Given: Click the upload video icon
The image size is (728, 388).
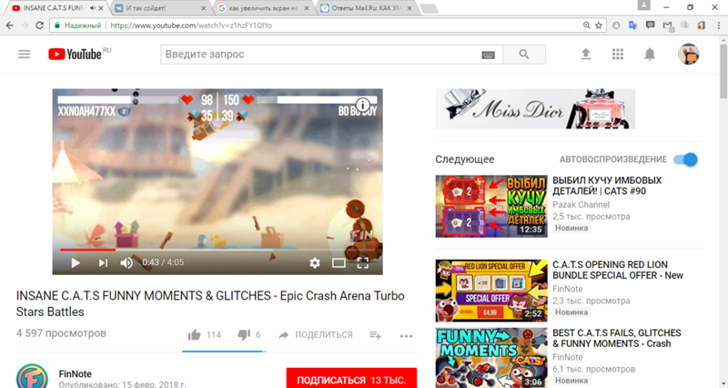Looking at the screenshot, I should 586,55.
